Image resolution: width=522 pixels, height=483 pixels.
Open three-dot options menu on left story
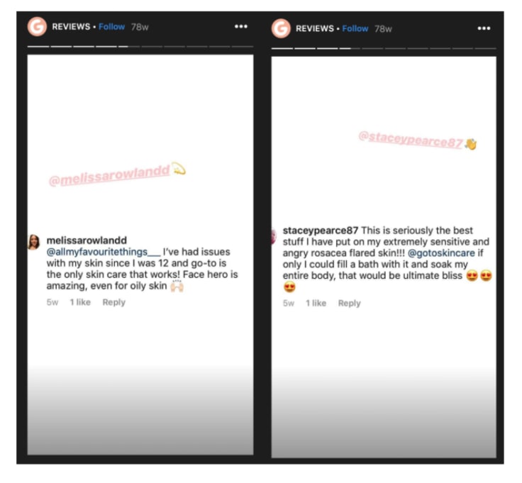tap(241, 26)
